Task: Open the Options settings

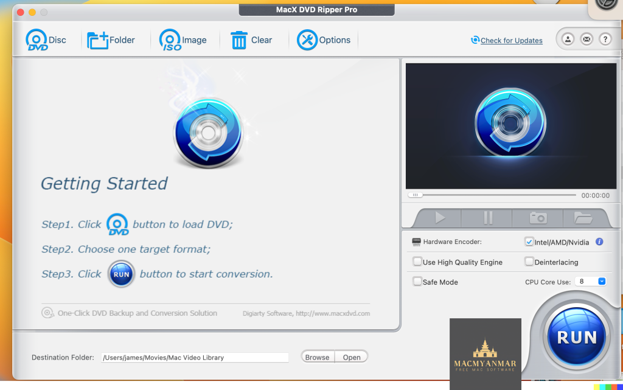Action: pyautogui.click(x=324, y=40)
